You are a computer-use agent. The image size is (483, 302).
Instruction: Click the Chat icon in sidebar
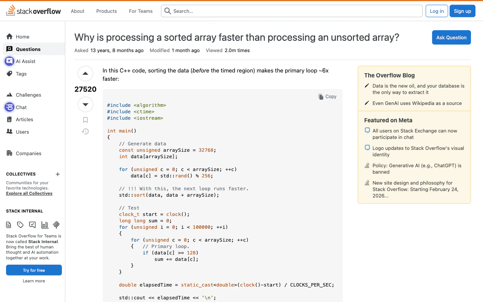coord(9,107)
